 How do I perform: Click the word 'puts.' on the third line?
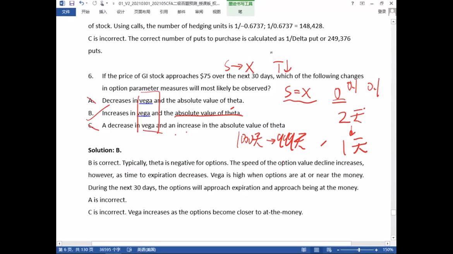click(95, 51)
